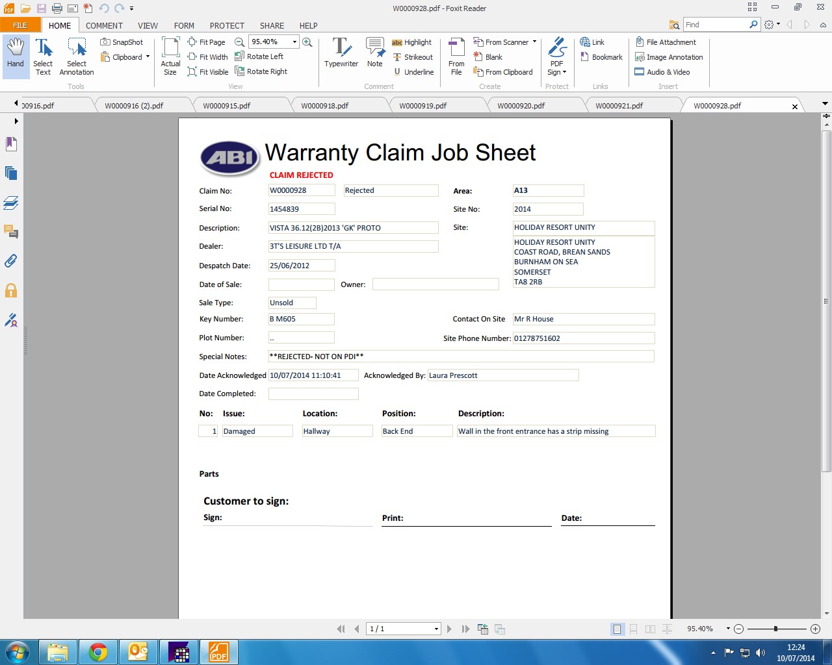Switch to the W0000918.pdf document tab
Screen dimensions: 832x665
pyautogui.click(x=325, y=105)
